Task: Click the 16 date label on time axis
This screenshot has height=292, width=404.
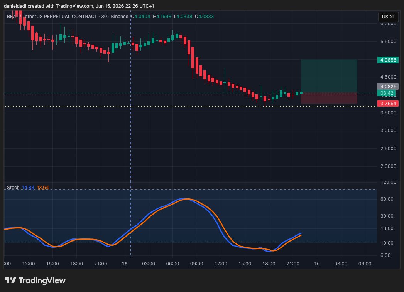Action: click(317, 264)
